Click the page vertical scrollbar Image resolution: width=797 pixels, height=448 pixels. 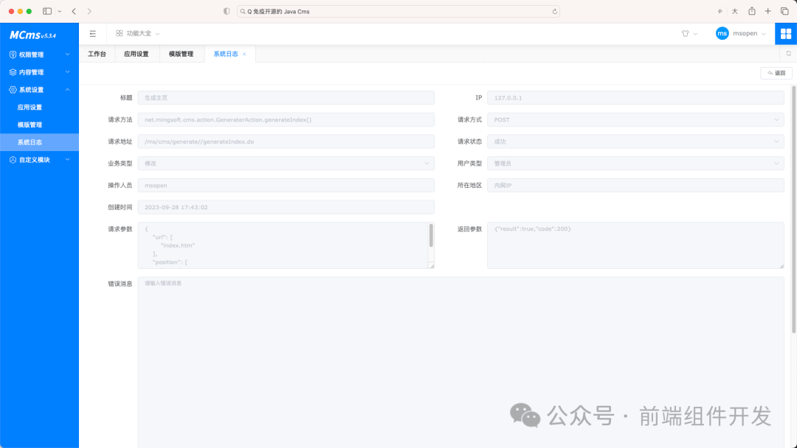[x=794, y=209]
